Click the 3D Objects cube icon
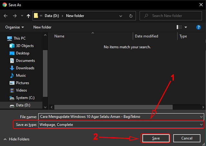Screen dimensions: 206x146 [12, 46]
